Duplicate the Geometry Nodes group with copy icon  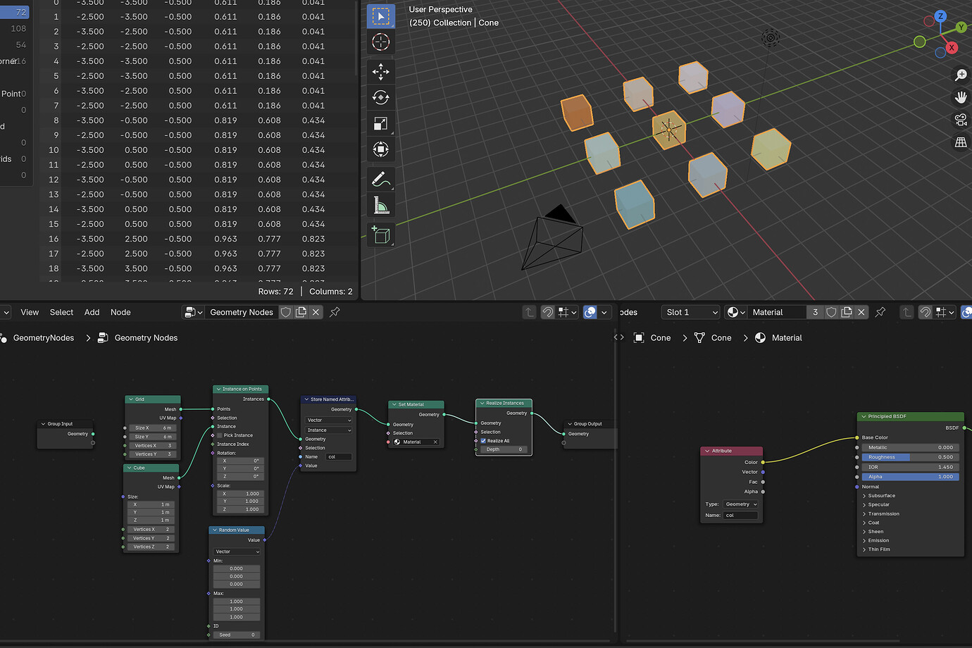[x=301, y=312]
